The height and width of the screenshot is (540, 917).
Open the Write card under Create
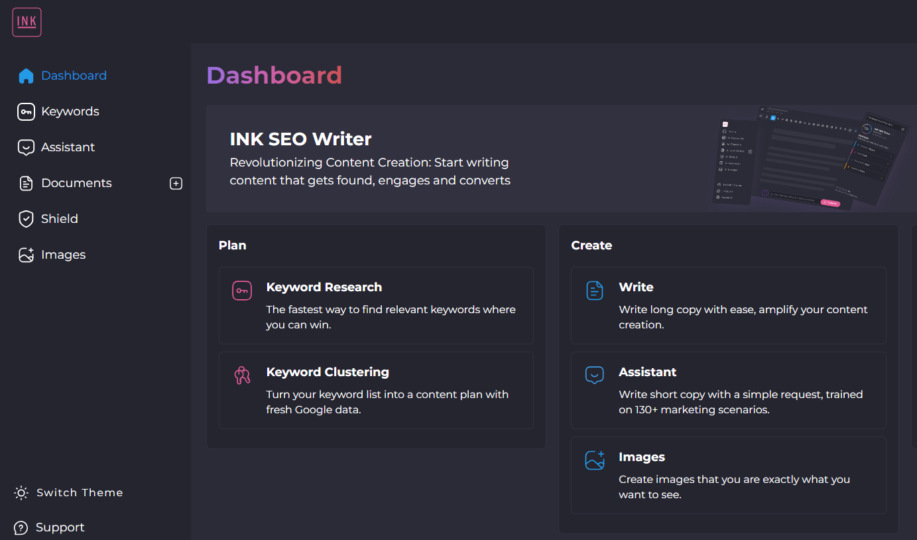point(729,305)
